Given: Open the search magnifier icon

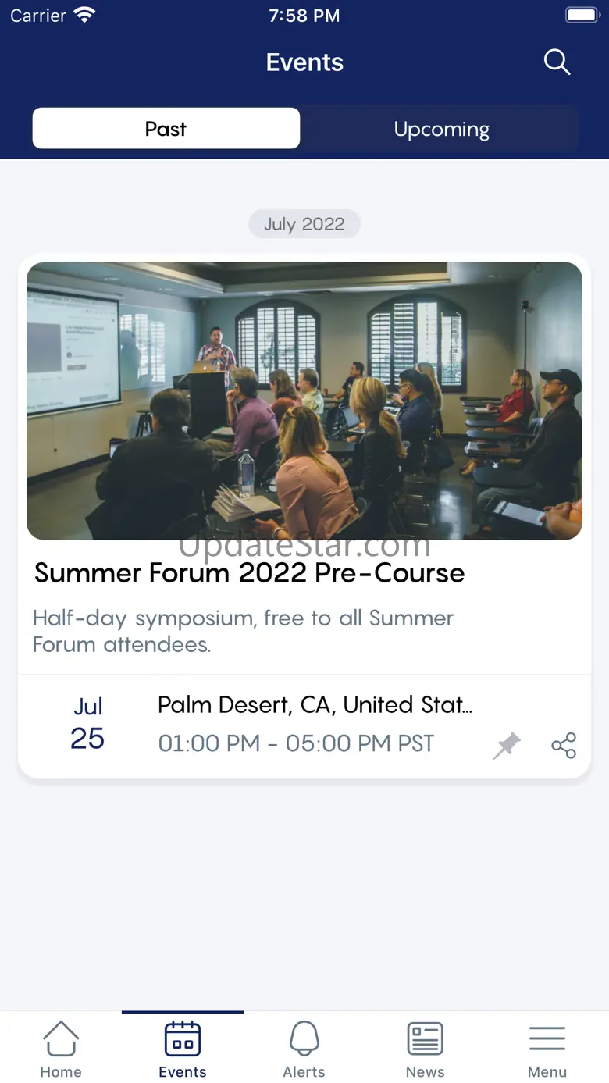Looking at the screenshot, I should tap(557, 62).
